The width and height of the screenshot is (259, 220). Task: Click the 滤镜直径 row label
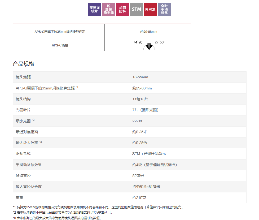23,176
